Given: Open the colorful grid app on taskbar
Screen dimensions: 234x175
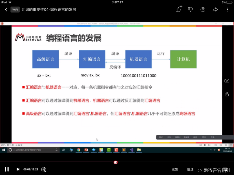Looking at the screenshot, I should (101, 150).
